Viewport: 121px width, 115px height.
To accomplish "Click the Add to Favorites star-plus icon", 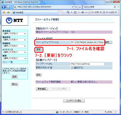I will click(x=8, y=12).
